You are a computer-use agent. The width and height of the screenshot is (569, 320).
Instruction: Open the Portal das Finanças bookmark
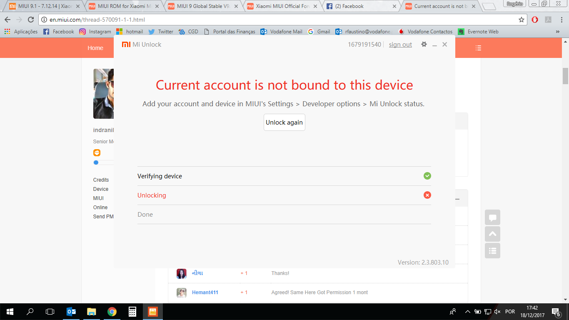point(230,32)
